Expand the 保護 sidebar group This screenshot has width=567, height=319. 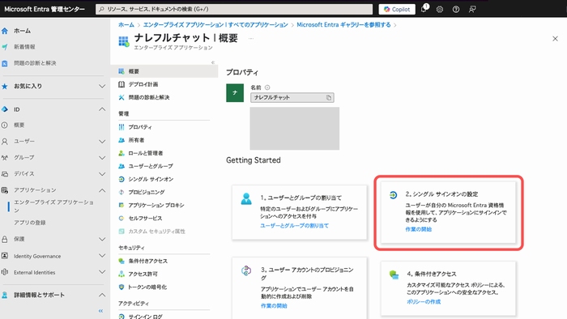point(102,239)
